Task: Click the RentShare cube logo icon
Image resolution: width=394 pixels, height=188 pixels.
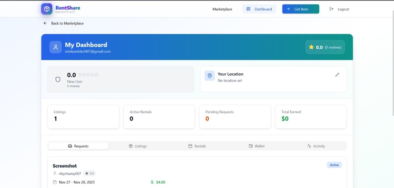Action: coord(47,9)
